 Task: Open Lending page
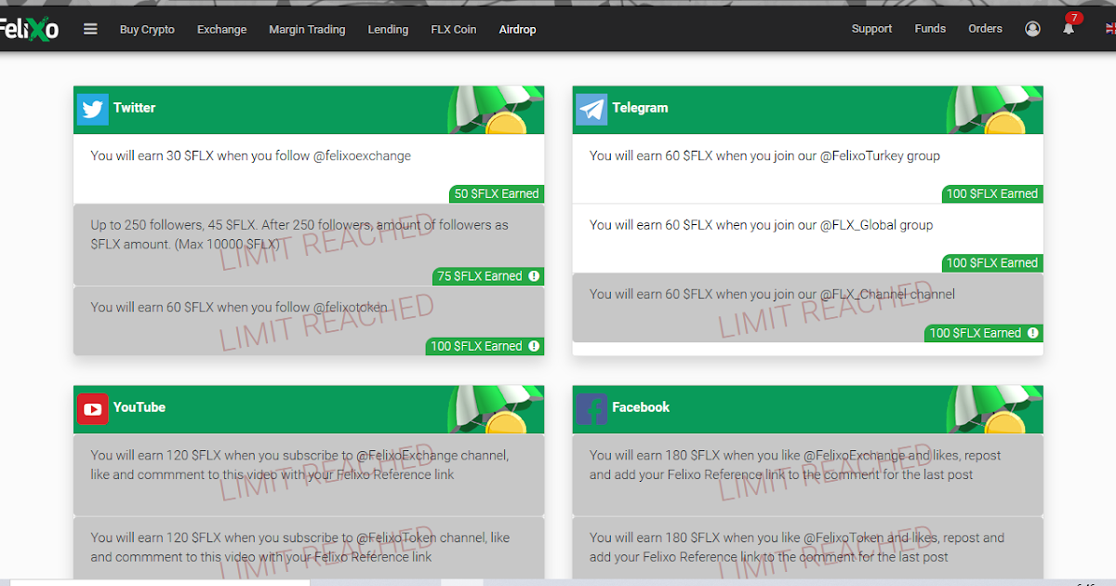pos(388,30)
